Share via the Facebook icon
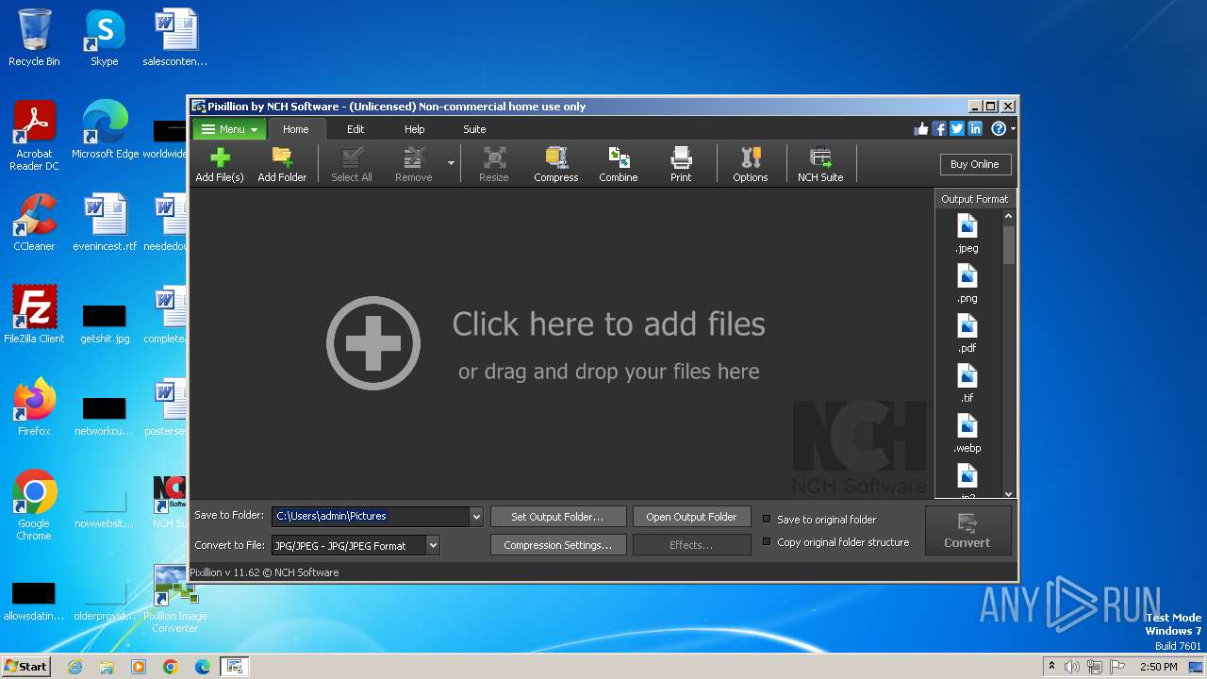Viewport: 1207px width, 679px height. [x=939, y=129]
